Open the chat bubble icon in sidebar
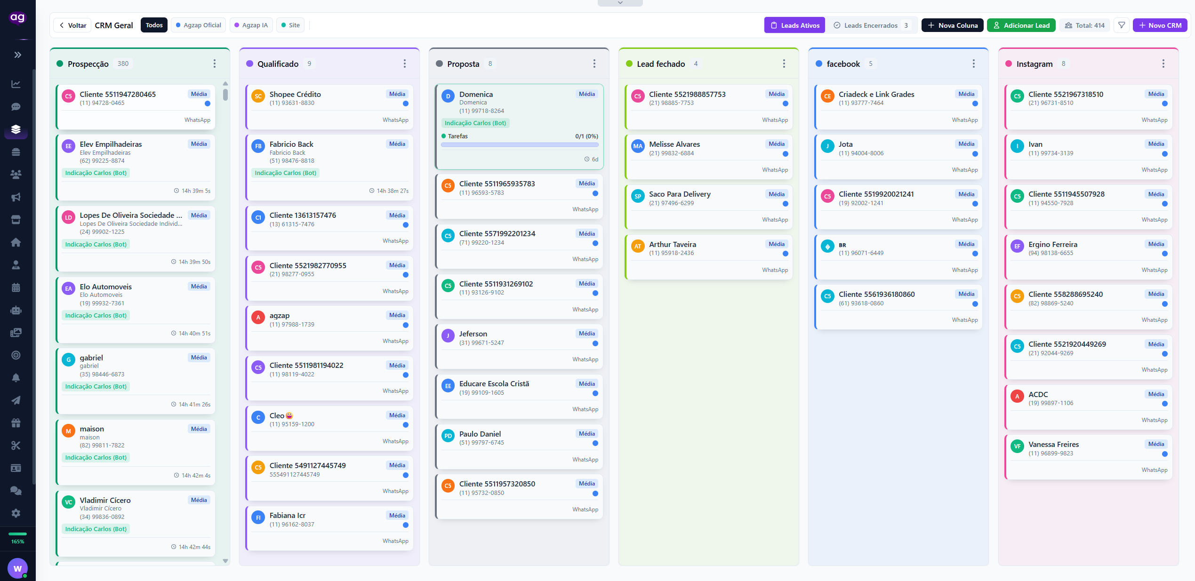 click(x=16, y=107)
